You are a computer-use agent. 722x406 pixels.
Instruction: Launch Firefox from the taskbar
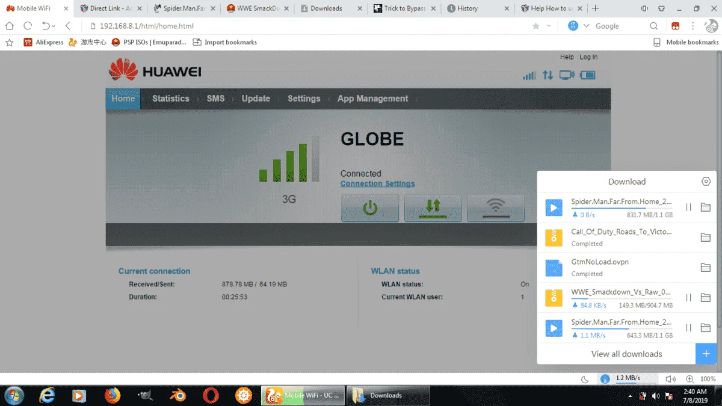(113, 395)
